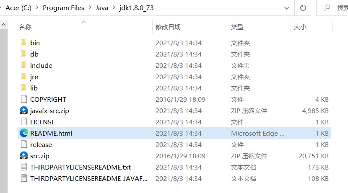Click the 4,985 KB size cell
The height and width of the screenshot is (193, 348).
(315, 111)
